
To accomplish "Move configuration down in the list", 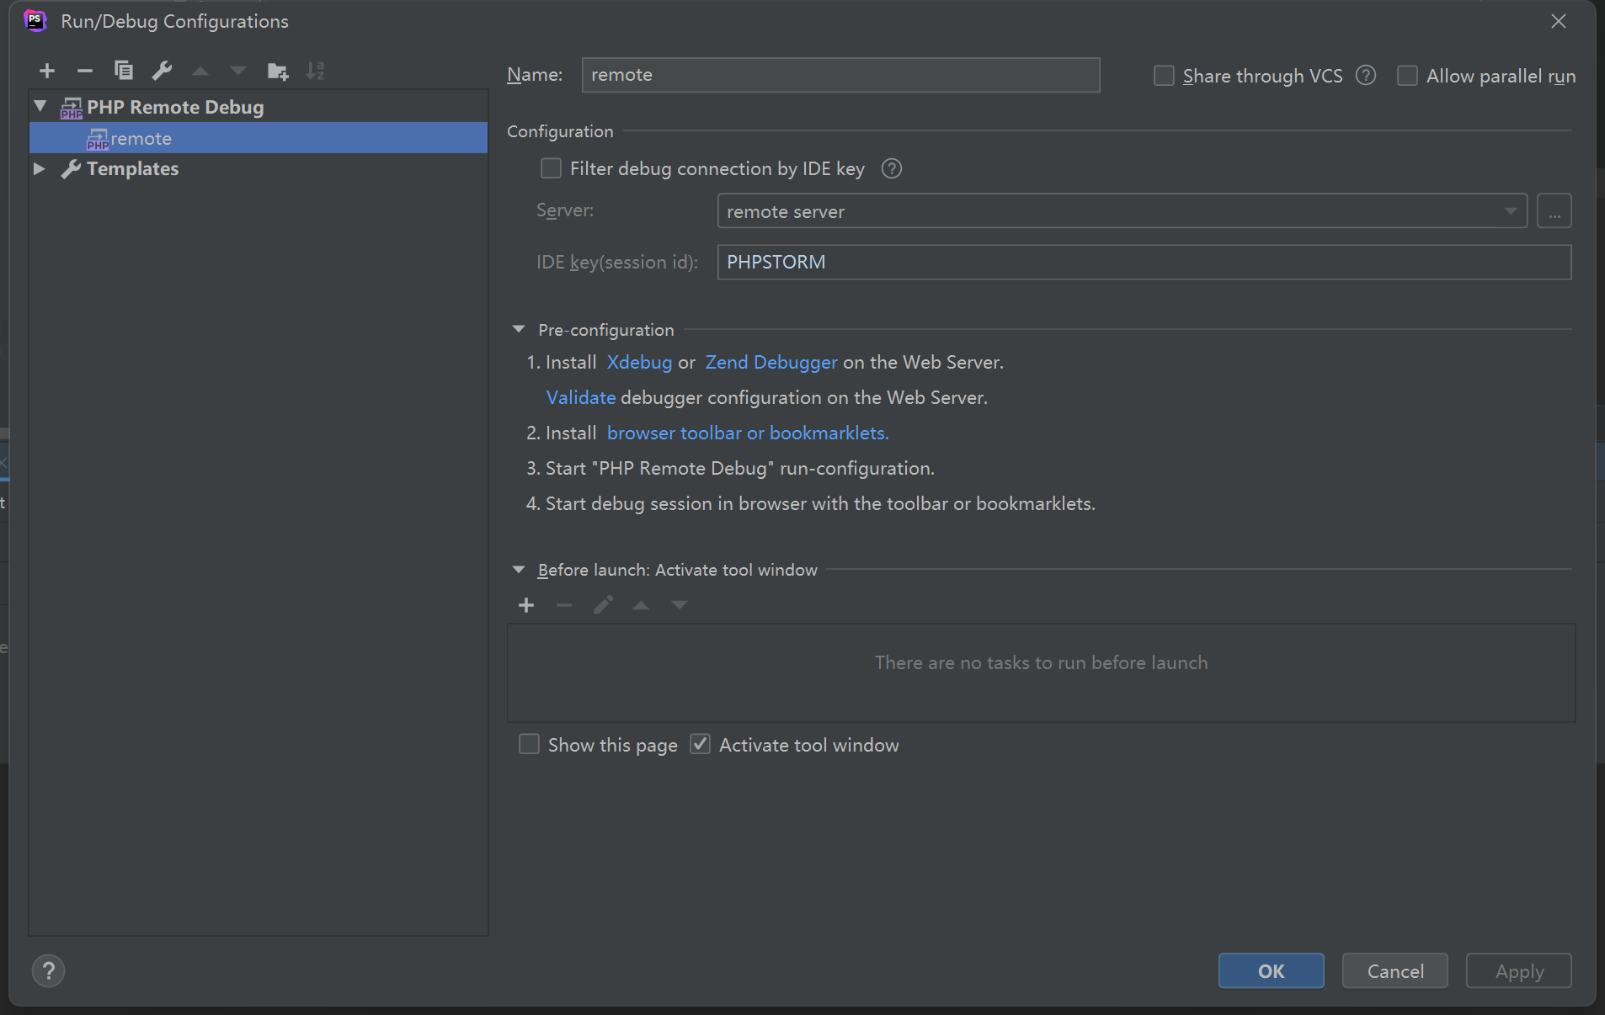I will (x=238, y=71).
